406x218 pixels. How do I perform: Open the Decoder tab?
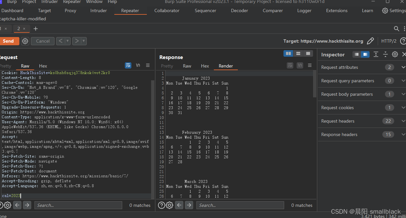pos(239,10)
